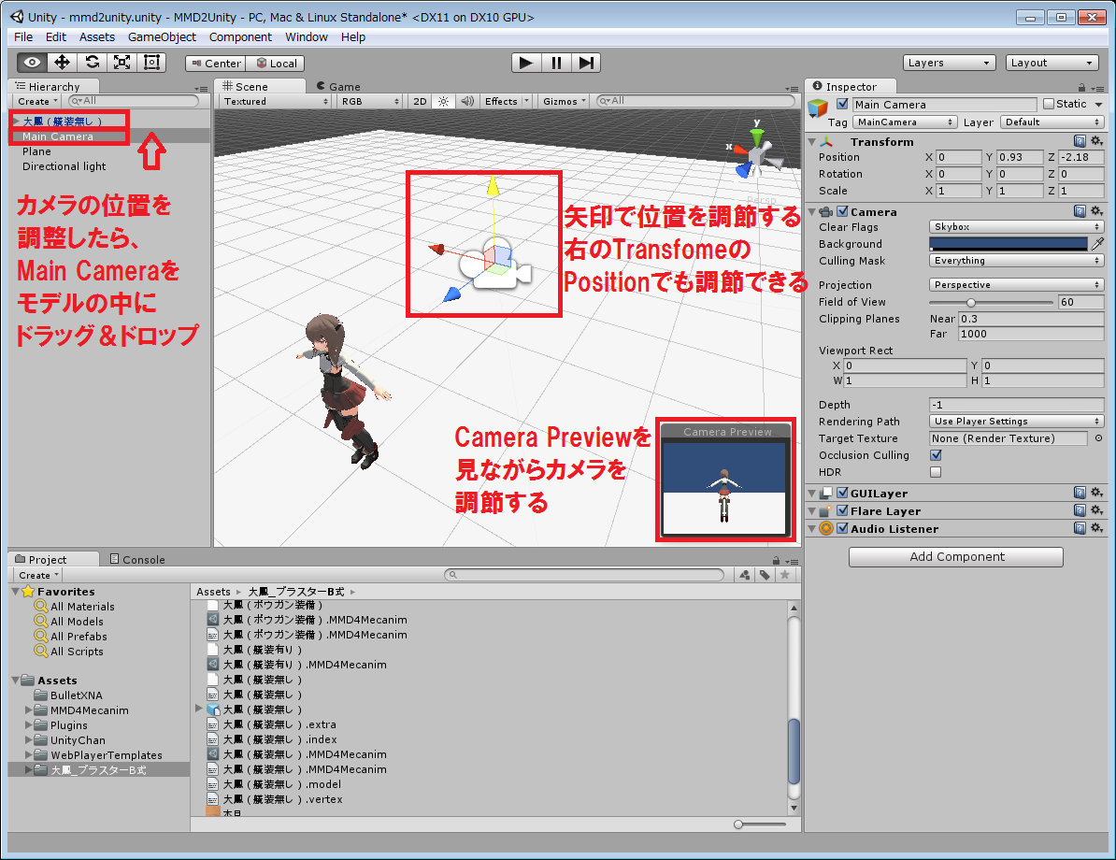
Task: Open Transform component gear settings
Action: 1096,142
